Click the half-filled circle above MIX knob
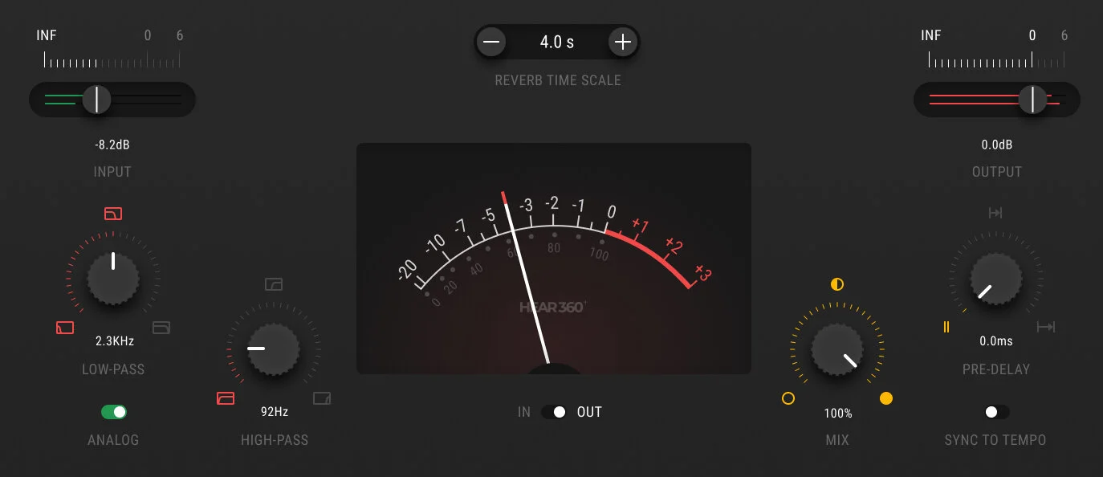 (837, 284)
